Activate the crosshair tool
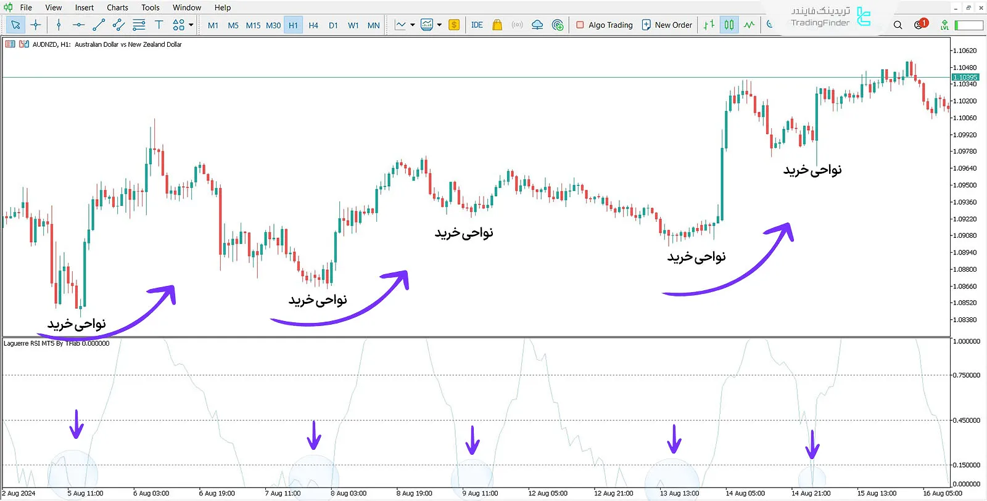Image resolution: width=987 pixels, height=501 pixels. tap(36, 25)
